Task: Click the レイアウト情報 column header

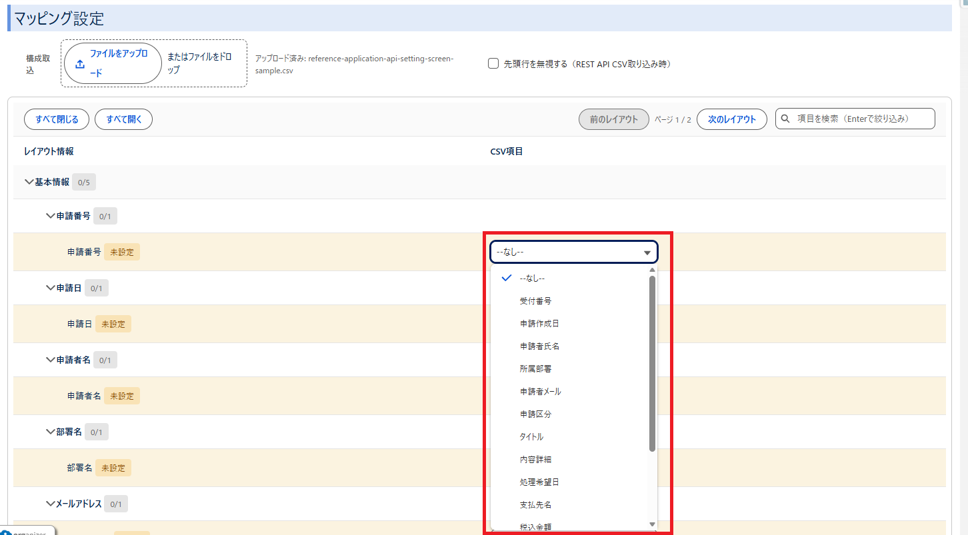Action: [49, 151]
